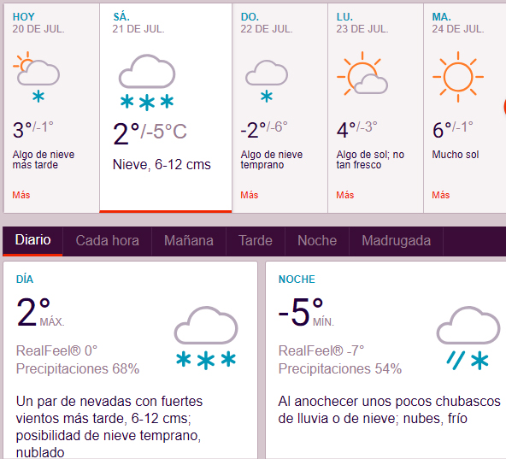Click Tuesday's full sun icon
The width and height of the screenshot is (506, 459).
[458, 77]
